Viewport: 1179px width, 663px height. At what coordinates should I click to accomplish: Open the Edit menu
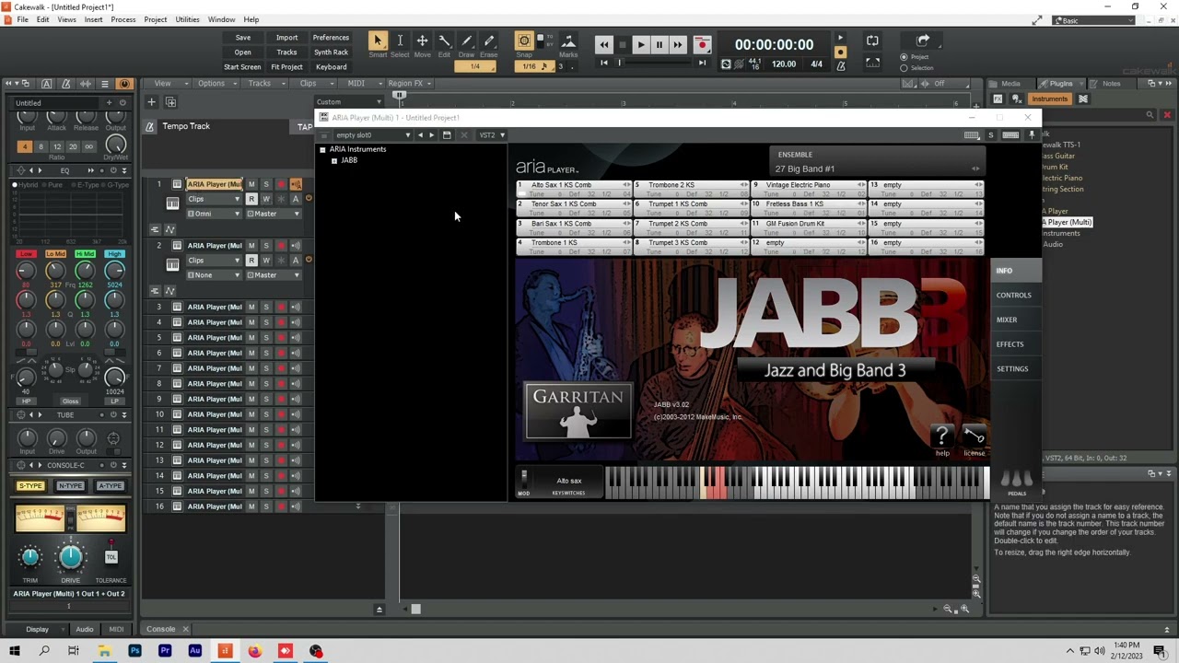[x=42, y=19]
